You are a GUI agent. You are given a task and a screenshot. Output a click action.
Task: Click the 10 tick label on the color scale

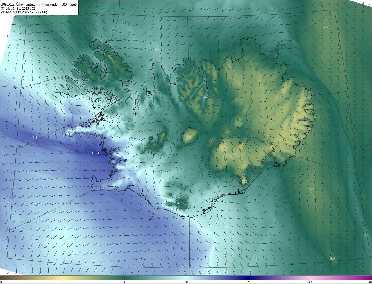186,282
